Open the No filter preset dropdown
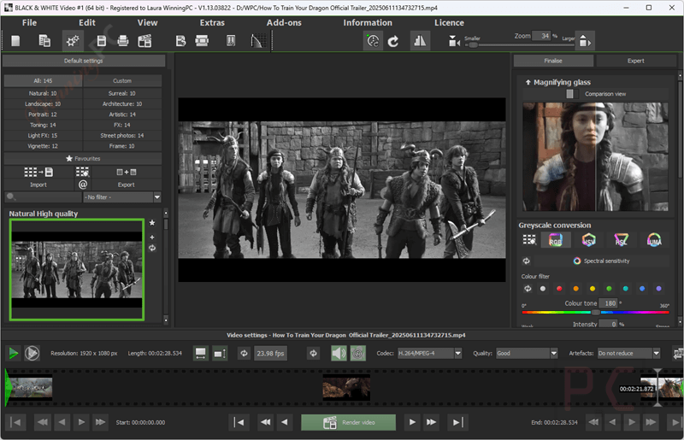Viewport: 684px width, 440px height. pos(122,197)
